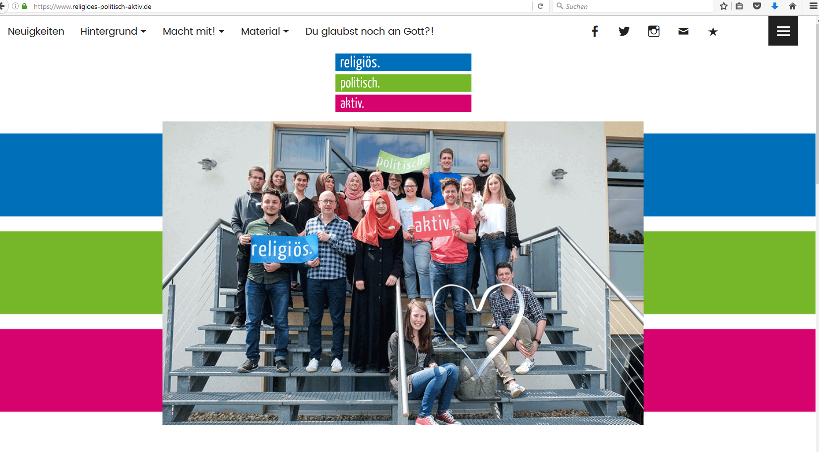Click the religiös. politisch. aktiv. logo

click(403, 83)
